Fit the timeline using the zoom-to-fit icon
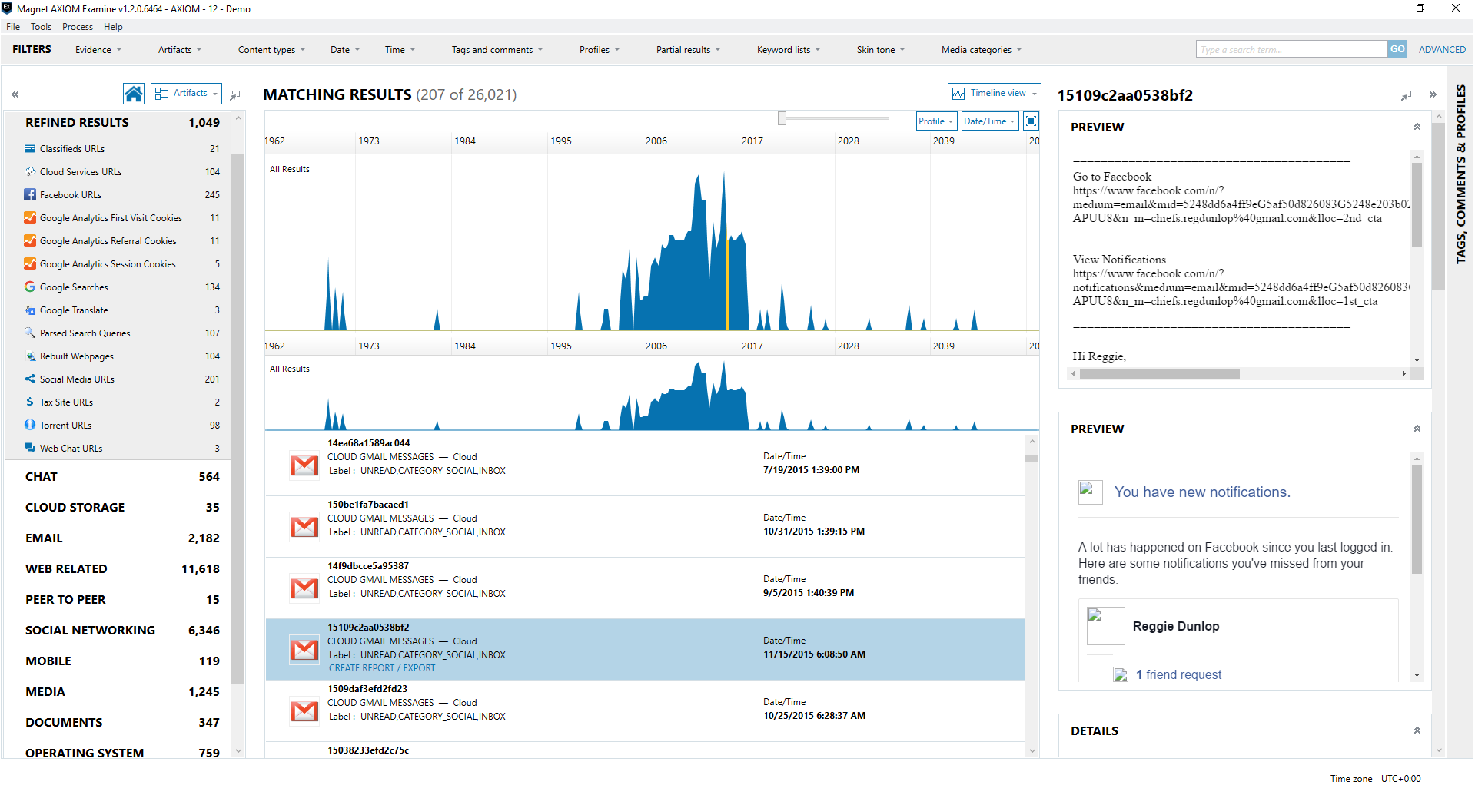 (x=1032, y=121)
